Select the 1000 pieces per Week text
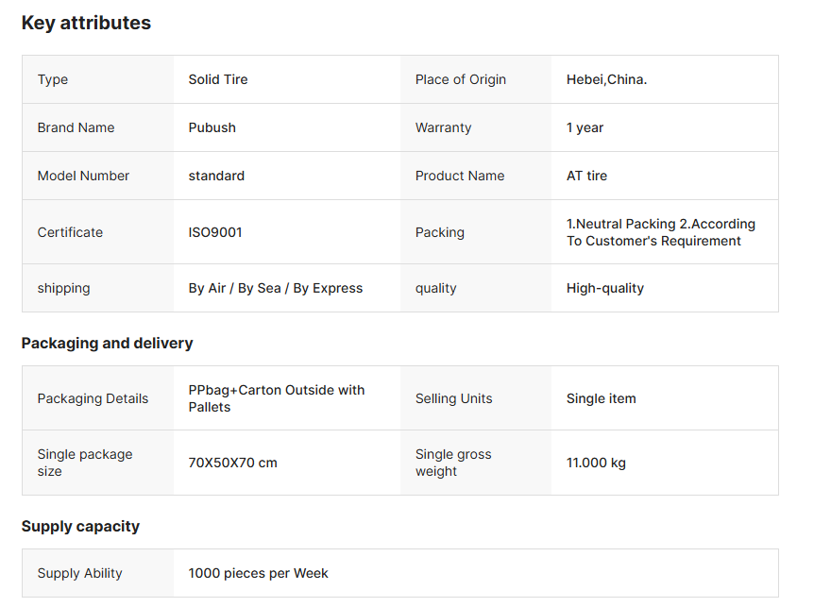The width and height of the screenshot is (814, 607). 259,573
